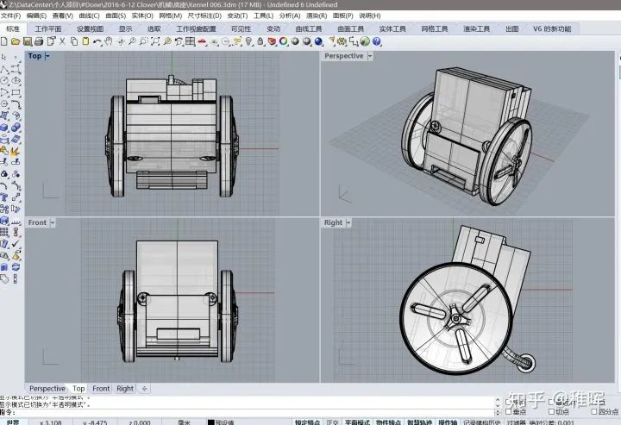The height and width of the screenshot is (425, 621).
Task: Switch to the Perspective viewport tab
Action: [47, 389]
